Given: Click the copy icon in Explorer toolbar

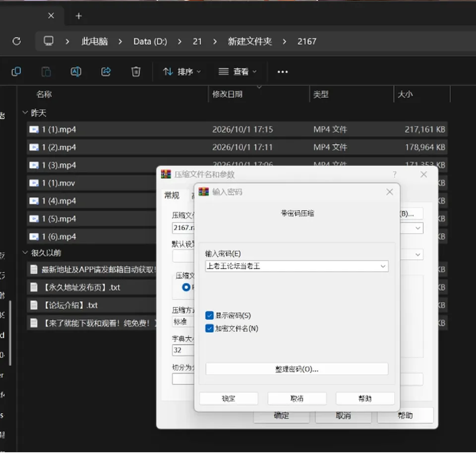Looking at the screenshot, I should (16, 71).
